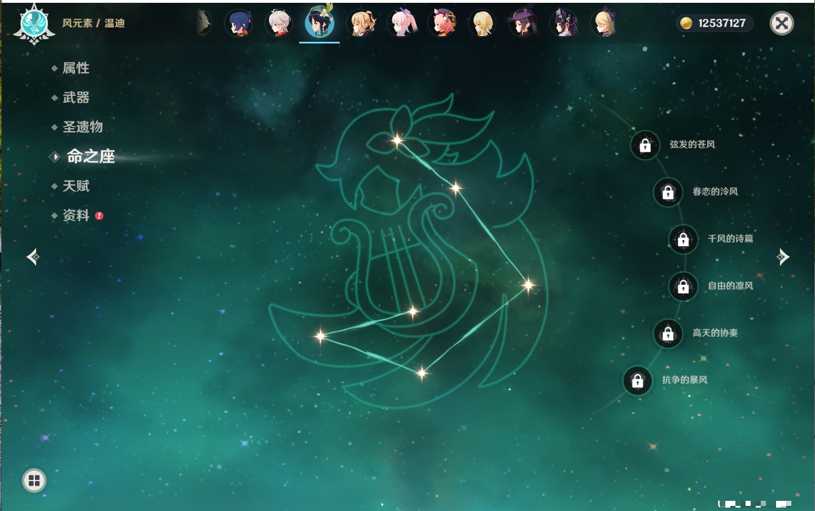Open the 属性 attributes menu
Viewport: 815px width, 511px height.
(x=76, y=68)
